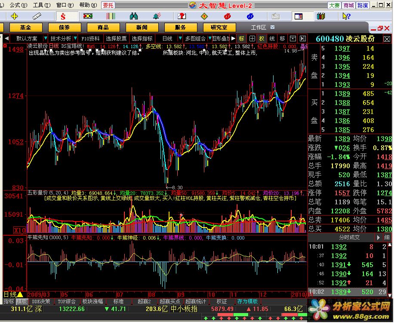Open the 帮助 menu
Image resolution: width=394 pixels, height=323 pixels.
tap(88, 5)
